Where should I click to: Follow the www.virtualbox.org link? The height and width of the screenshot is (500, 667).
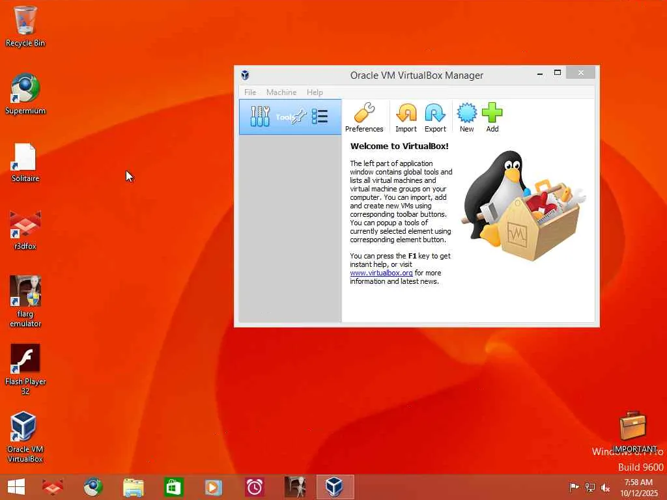pyautogui.click(x=381, y=273)
